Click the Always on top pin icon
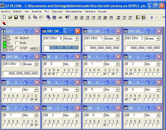The image size is (166, 130). pos(60,17)
